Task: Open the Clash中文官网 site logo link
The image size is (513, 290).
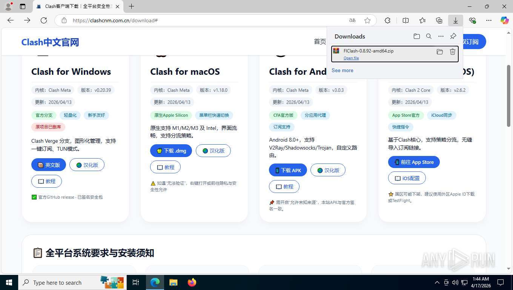Action: click(50, 42)
